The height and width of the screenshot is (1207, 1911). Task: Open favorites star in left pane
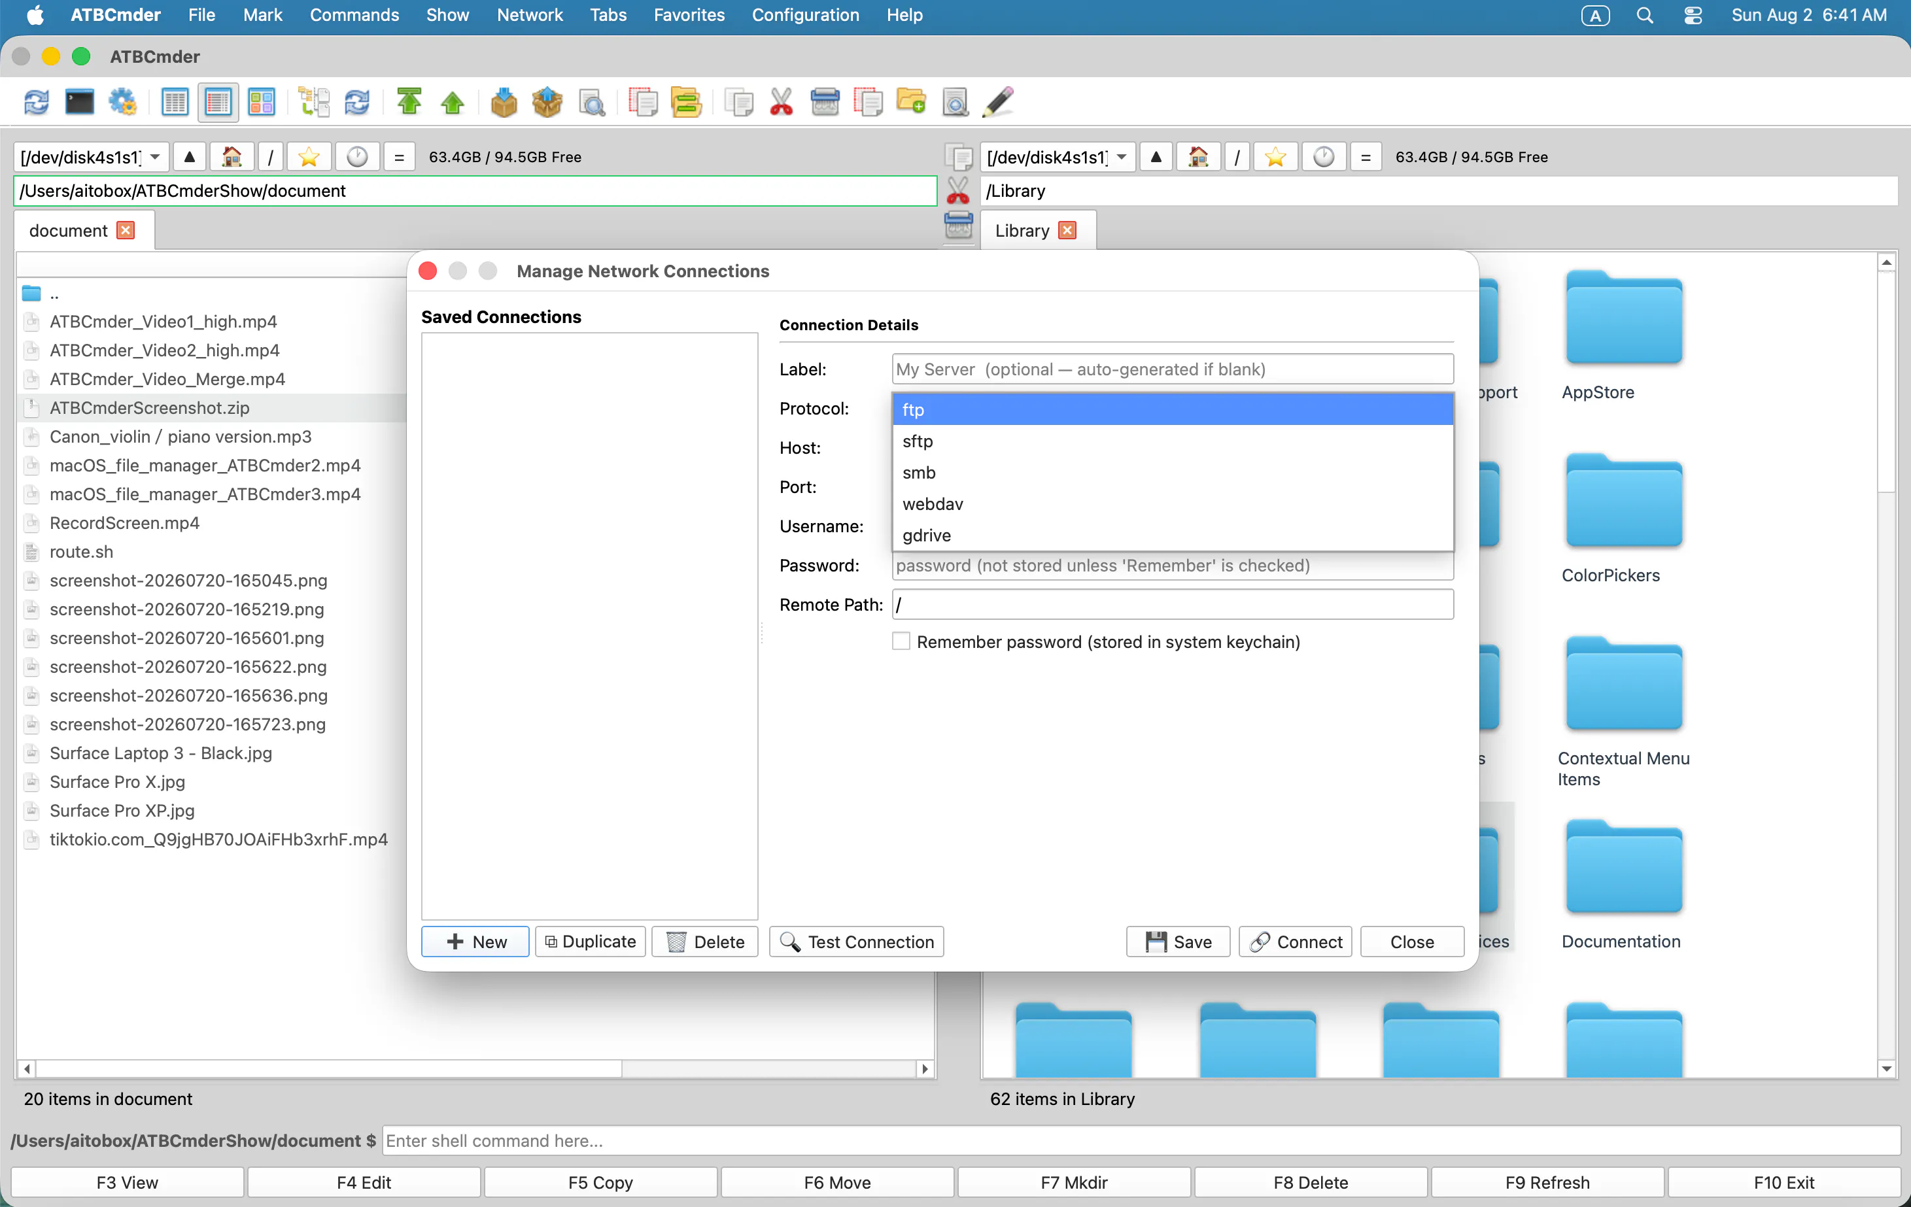[x=309, y=157]
